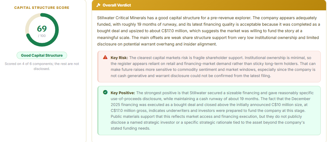Click the pink Key Risk callout box
The image size is (327, 142).
click(x=209, y=67)
